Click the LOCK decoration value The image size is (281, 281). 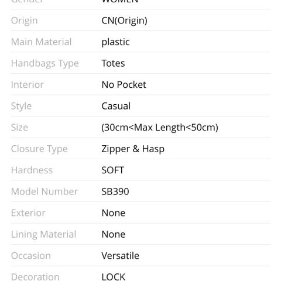[x=114, y=277]
